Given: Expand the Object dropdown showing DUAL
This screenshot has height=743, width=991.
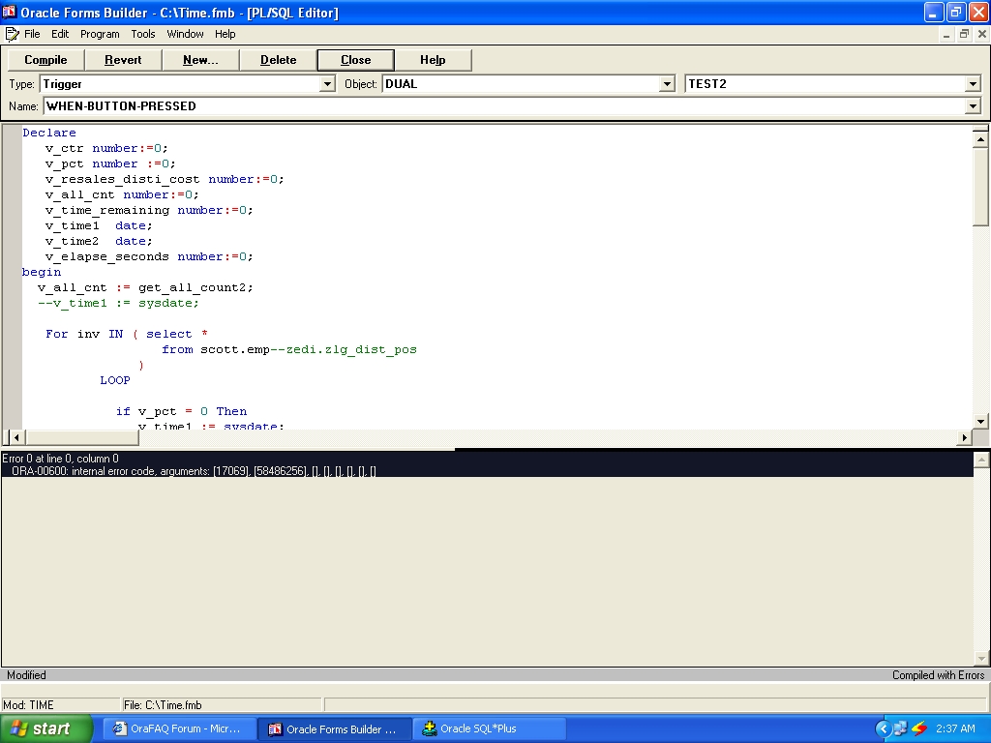Looking at the screenshot, I should pyautogui.click(x=667, y=84).
